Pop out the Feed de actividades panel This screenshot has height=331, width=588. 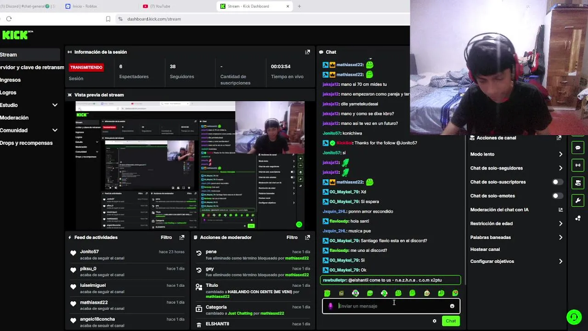[x=182, y=237]
